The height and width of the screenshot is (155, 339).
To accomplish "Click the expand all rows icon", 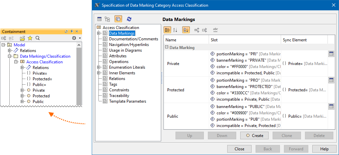I will [197, 30].
